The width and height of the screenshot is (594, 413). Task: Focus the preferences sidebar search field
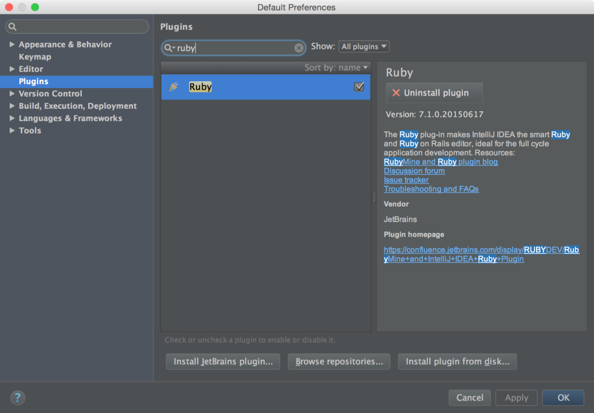click(77, 27)
